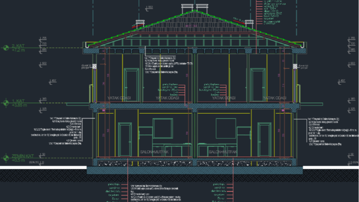Viewport: 359px width, 202px height.
Task: Click the "385" elevation marker on left side
Action: (x=43, y=100)
